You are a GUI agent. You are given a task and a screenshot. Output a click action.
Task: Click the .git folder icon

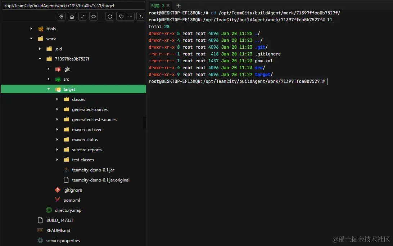click(x=58, y=69)
